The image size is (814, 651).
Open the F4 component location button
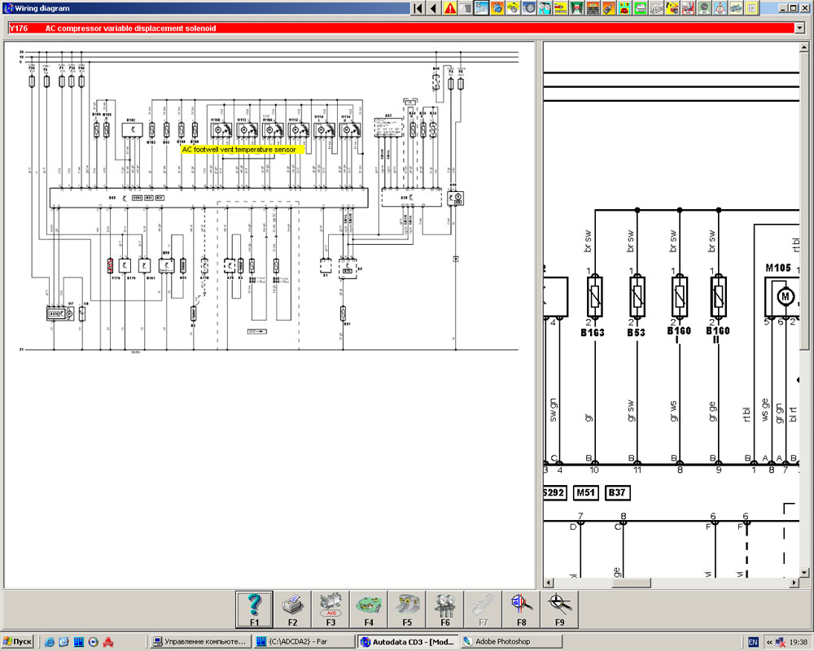[x=369, y=609]
